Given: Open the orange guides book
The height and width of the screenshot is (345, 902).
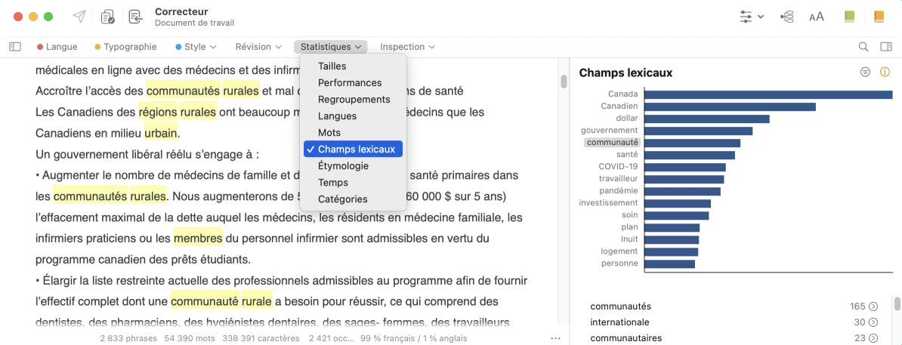Looking at the screenshot, I should 879,17.
